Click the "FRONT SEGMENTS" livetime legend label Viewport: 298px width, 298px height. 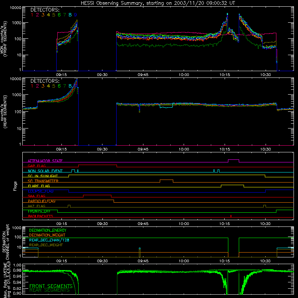point(51,286)
